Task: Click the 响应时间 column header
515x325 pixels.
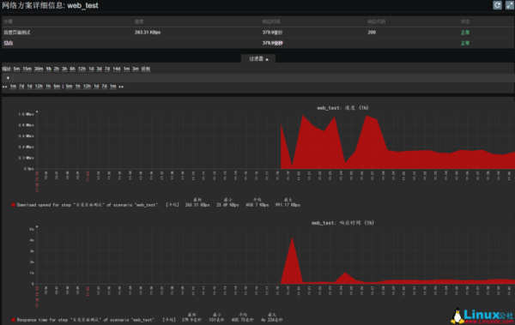Action: coord(271,21)
